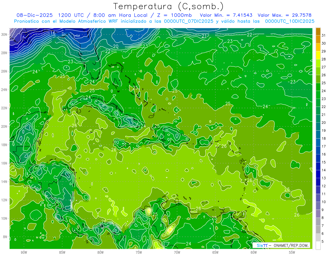Click the 'Valor Min. = 7.41543' readout
The width and height of the screenshot is (331, 256).
(226, 15)
